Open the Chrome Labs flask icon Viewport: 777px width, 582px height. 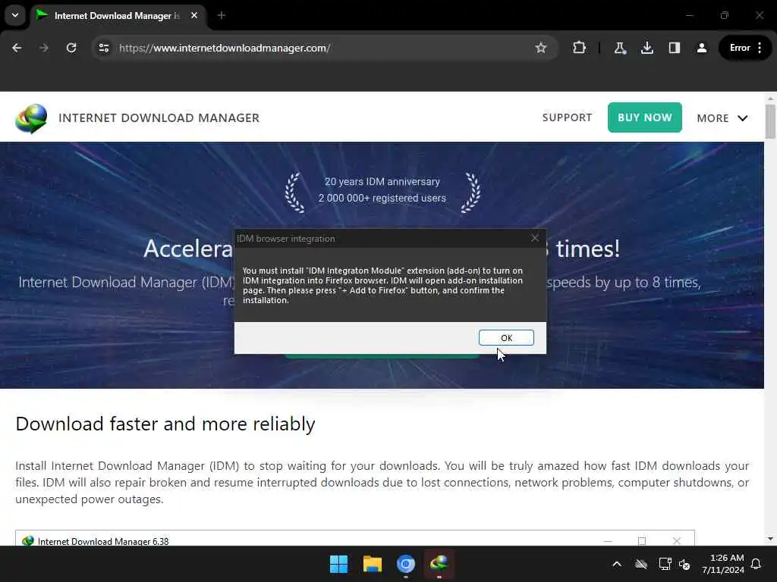click(620, 48)
